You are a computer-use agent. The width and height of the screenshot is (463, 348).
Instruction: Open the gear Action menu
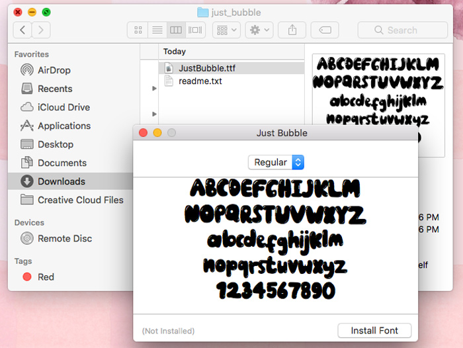point(259,30)
